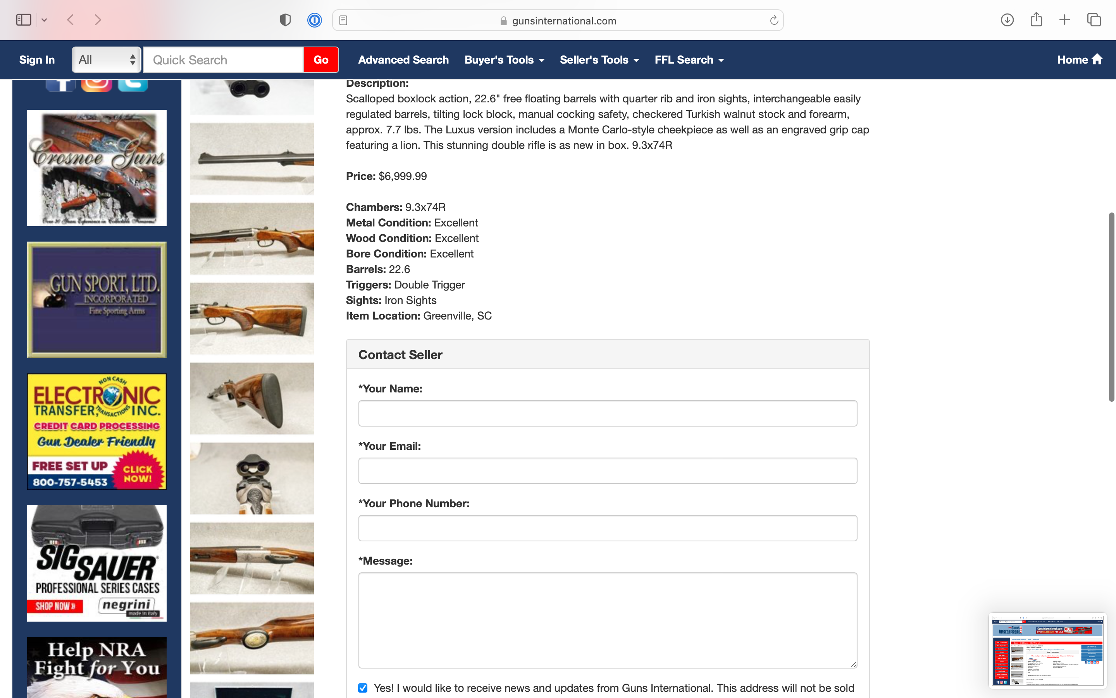View engraved receiver underside thumbnail
Screen dimensions: 1116x698
pos(252,558)
